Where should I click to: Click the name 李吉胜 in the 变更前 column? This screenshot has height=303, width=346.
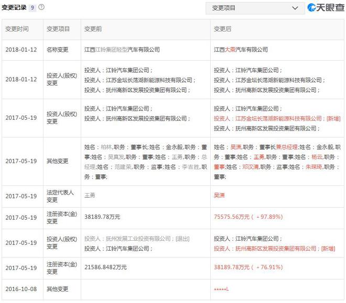pyautogui.click(x=190, y=167)
